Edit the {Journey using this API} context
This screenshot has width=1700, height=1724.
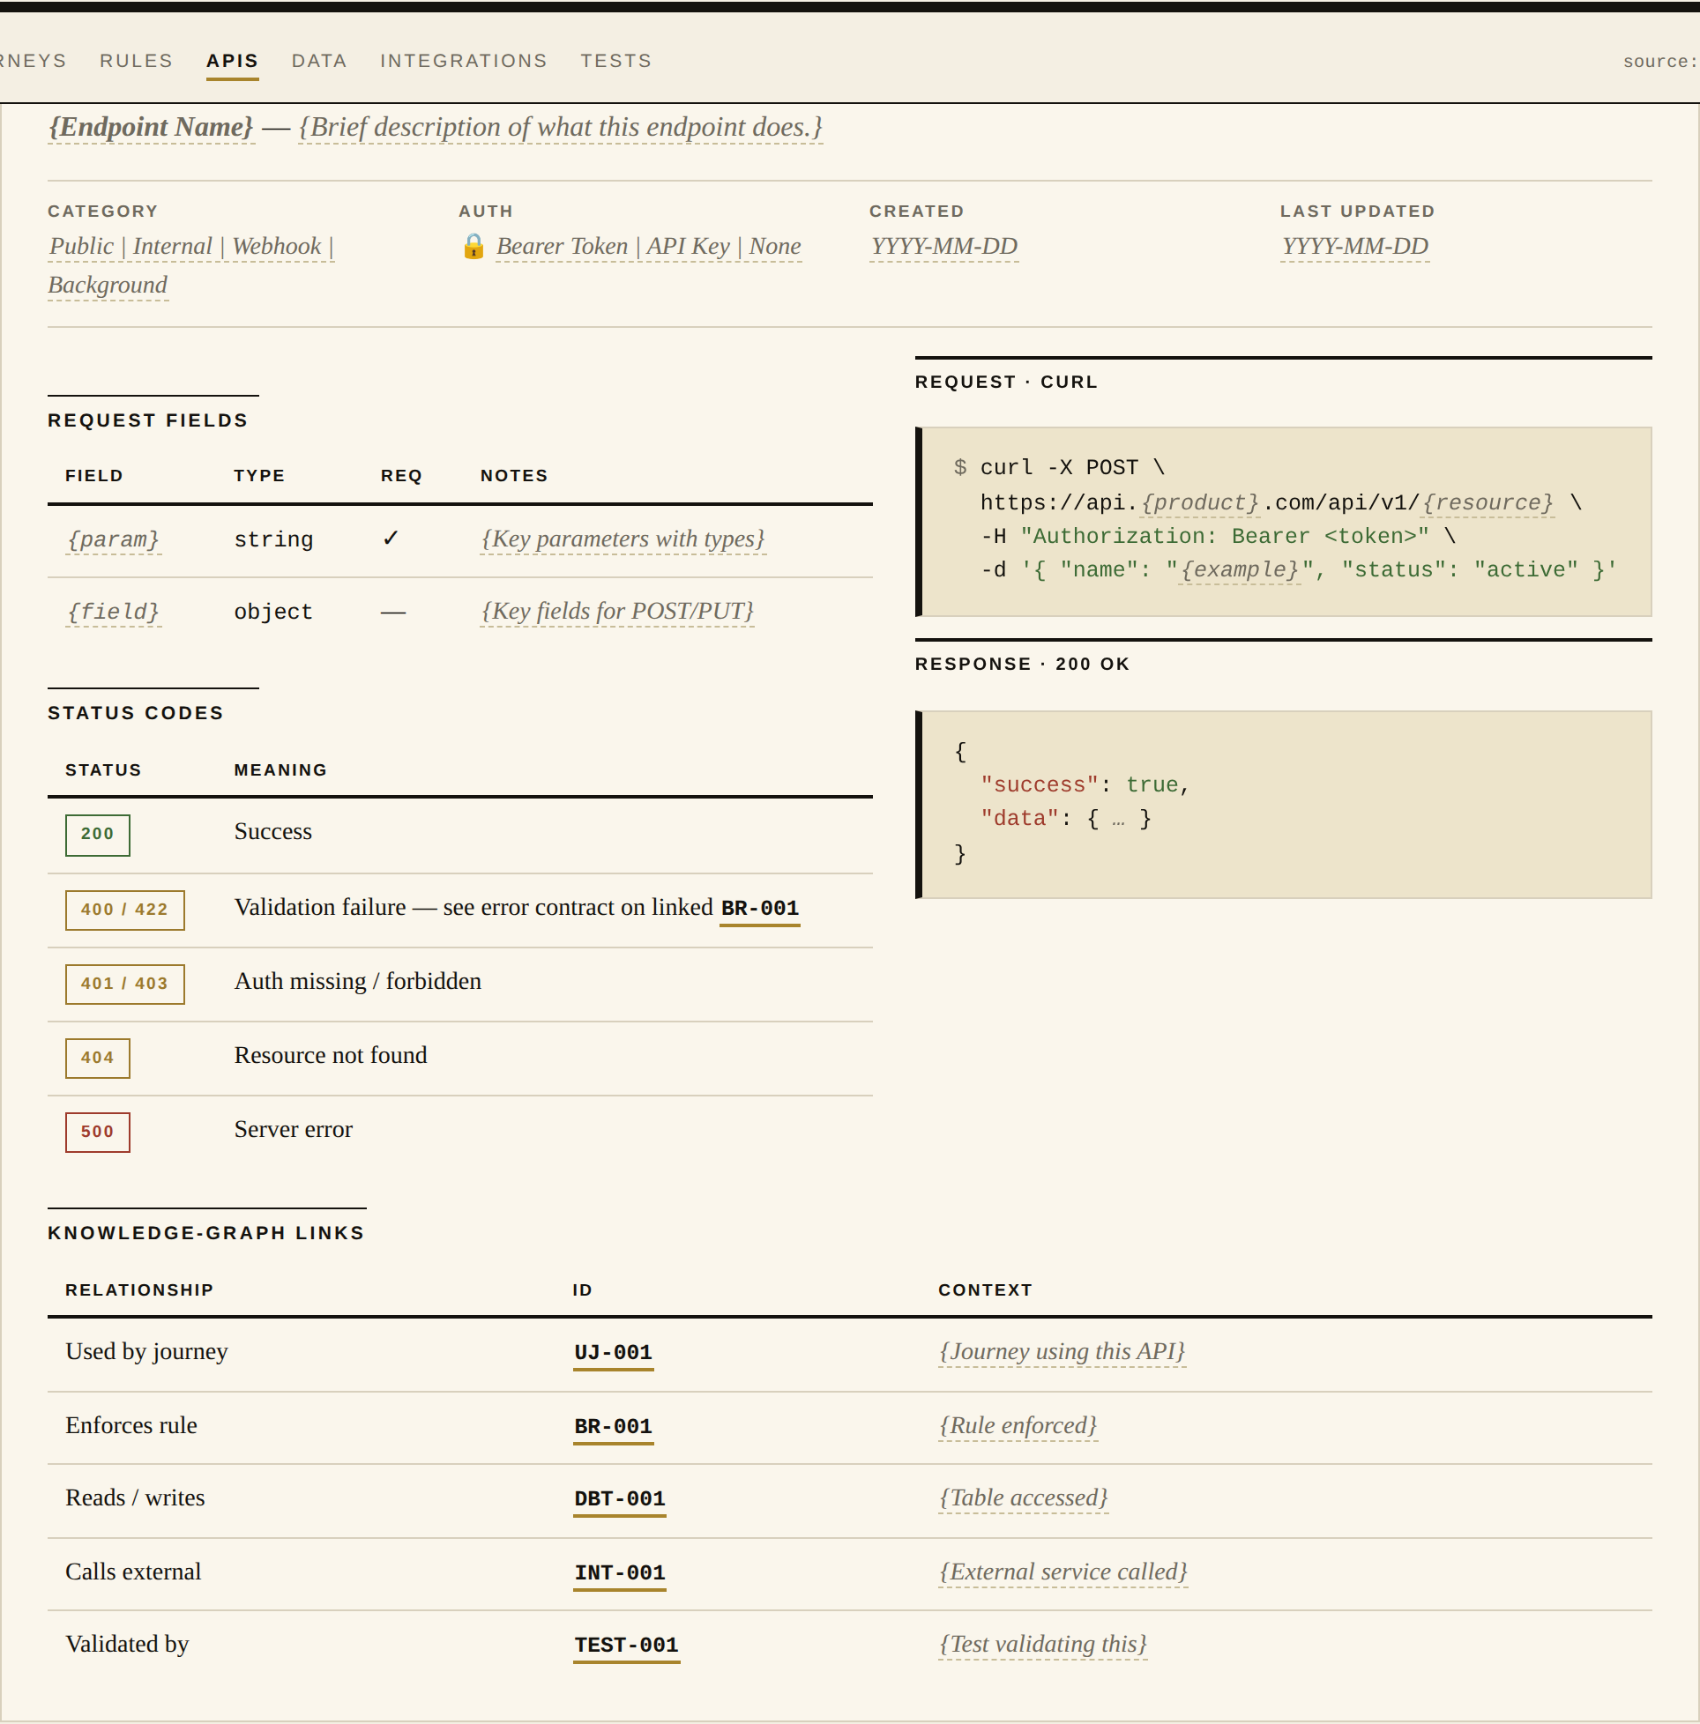(x=1062, y=1352)
